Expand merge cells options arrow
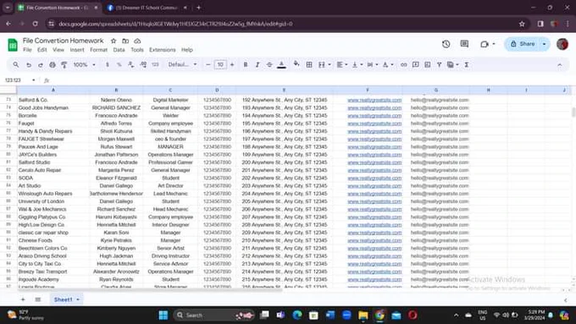Image resolution: width=576 pixels, height=324 pixels. pyautogui.click(x=330, y=64)
